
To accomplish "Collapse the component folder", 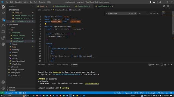I will point(10,33).
